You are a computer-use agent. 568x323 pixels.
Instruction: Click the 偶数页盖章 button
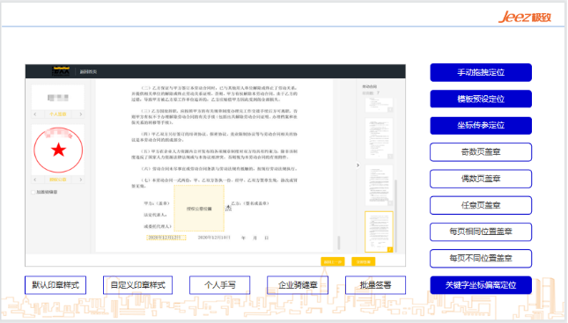[481, 179]
